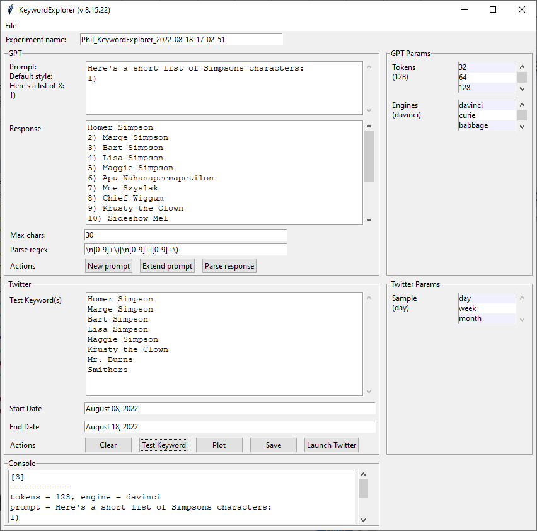537x531 pixels.
Task: Click the Extend prompt button
Action: point(167,266)
